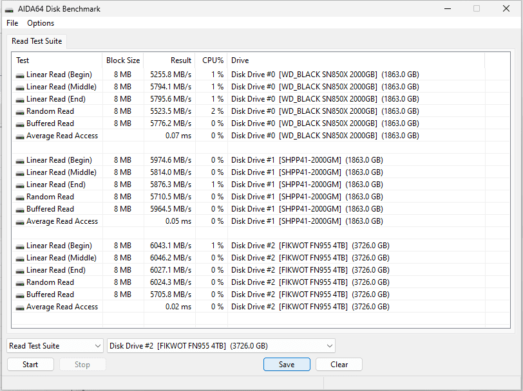Click the drive icon for Average Read Access, Disk Drive #0
Viewport: 523px width, 391px height.
20,136
